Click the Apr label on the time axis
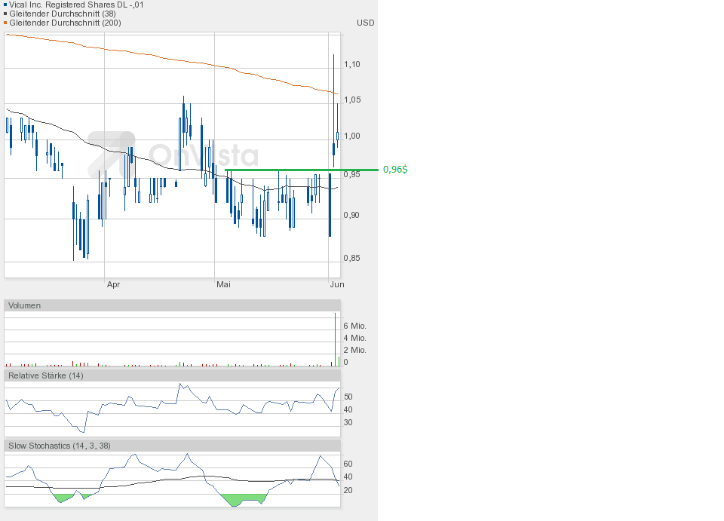 point(113,284)
